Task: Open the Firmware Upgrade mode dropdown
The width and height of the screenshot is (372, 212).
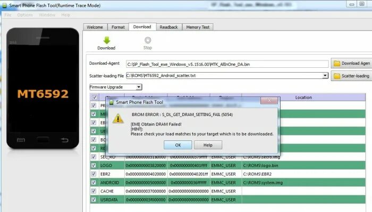Action: [116, 87]
